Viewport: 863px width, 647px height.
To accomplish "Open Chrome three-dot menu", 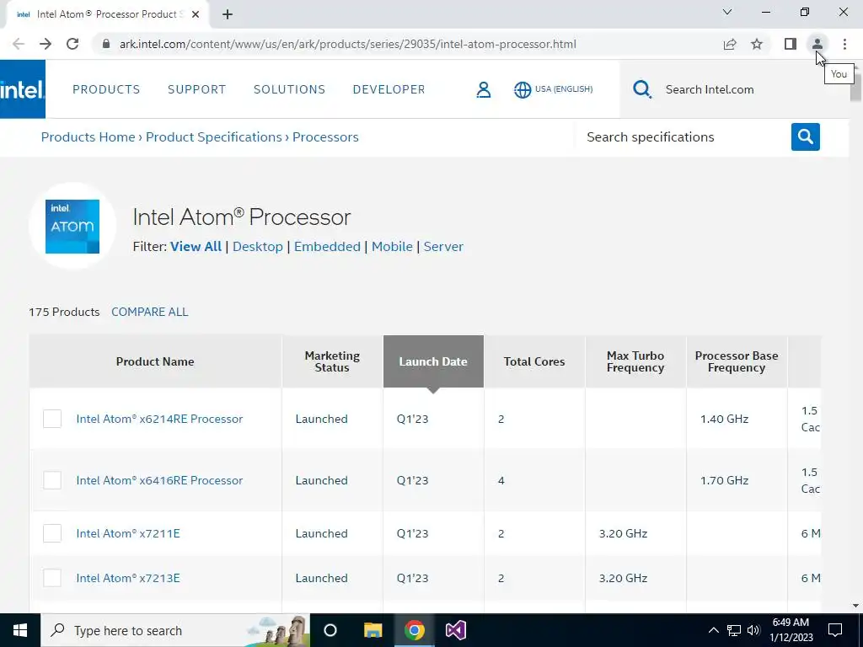I will click(x=844, y=44).
